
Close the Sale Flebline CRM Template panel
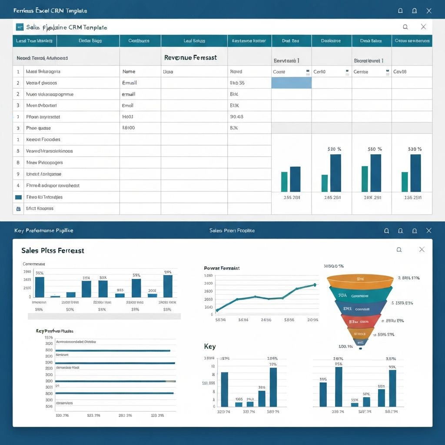(423, 27)
